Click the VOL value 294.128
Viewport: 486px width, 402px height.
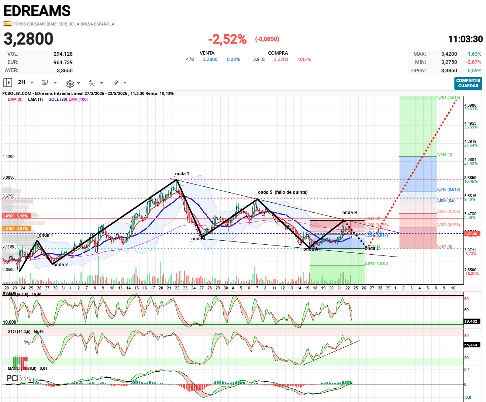[63, 54]
